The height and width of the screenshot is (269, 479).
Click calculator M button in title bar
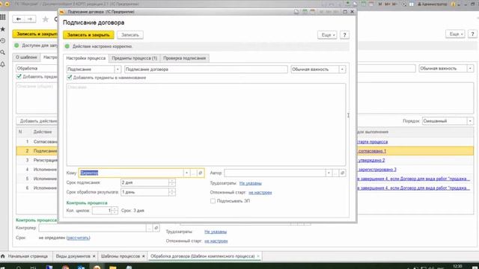380,4
